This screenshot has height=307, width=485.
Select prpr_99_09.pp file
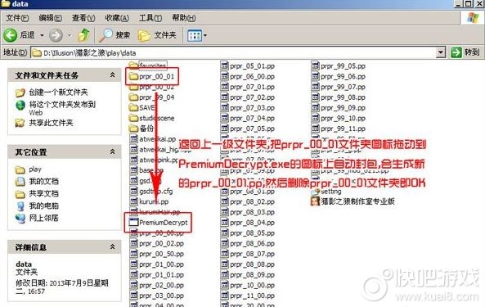coord(339,108)
